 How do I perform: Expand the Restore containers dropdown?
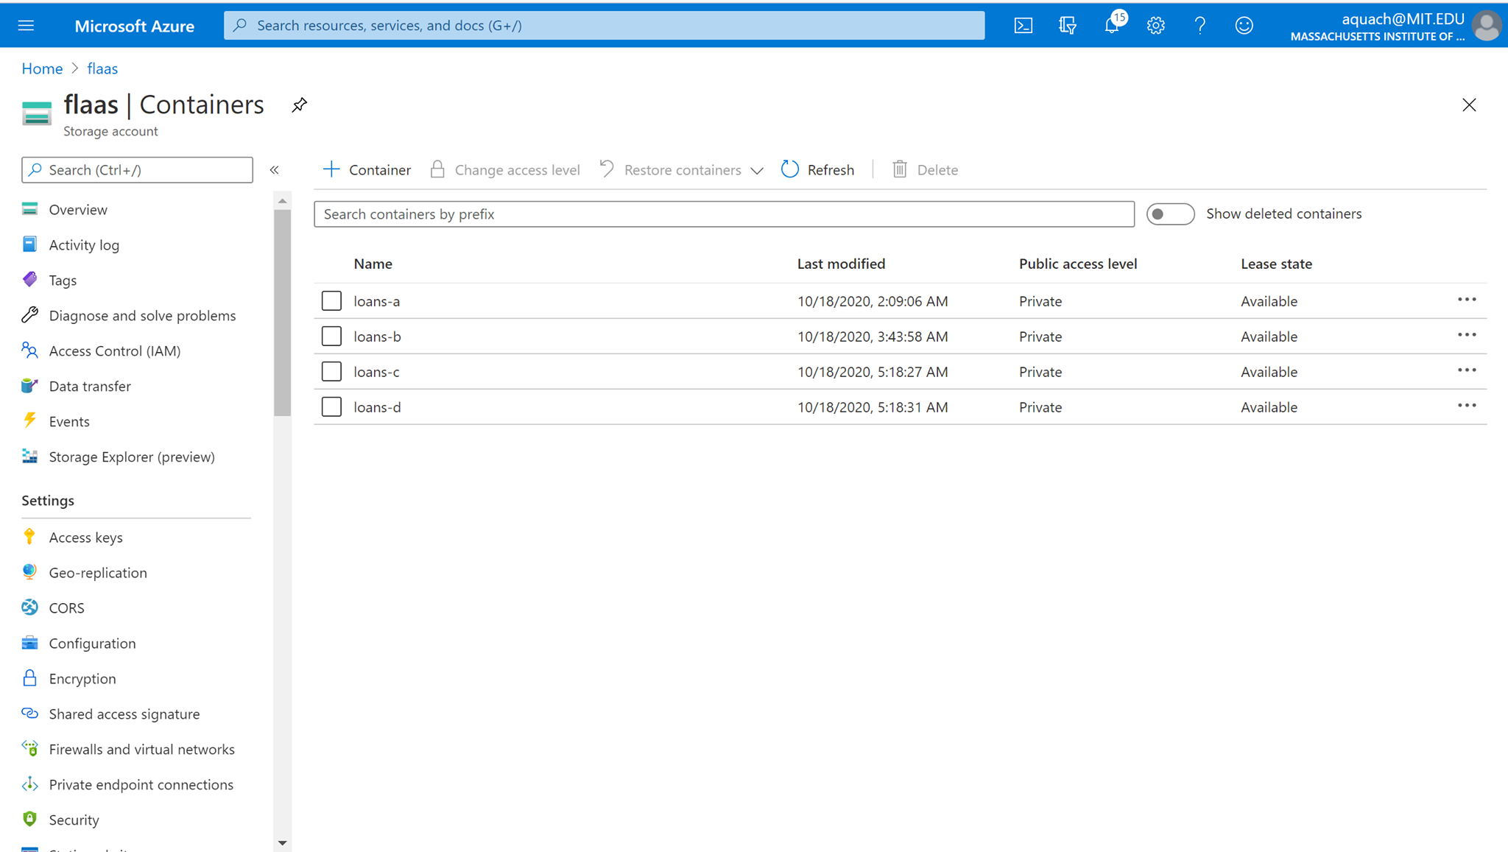(757, 171)
